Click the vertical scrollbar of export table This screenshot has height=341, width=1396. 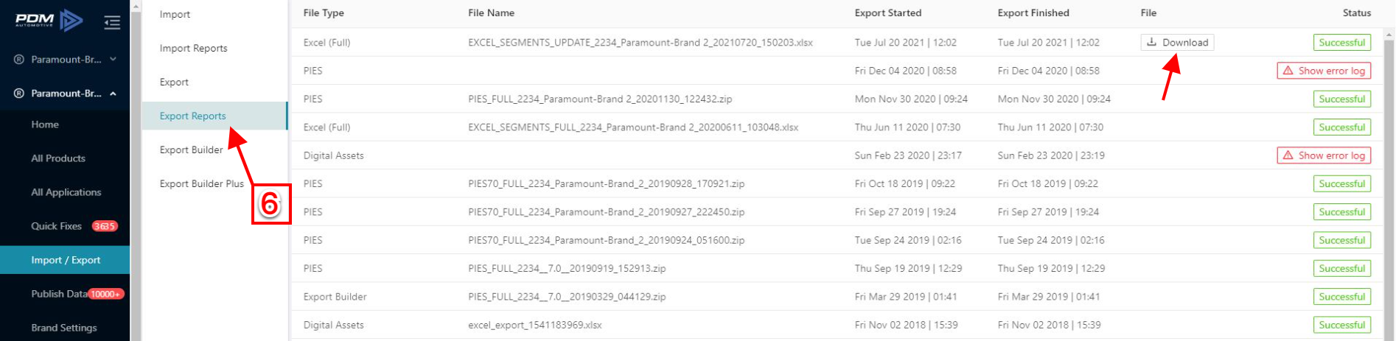pyautogui.click(x=1388, y=186)
